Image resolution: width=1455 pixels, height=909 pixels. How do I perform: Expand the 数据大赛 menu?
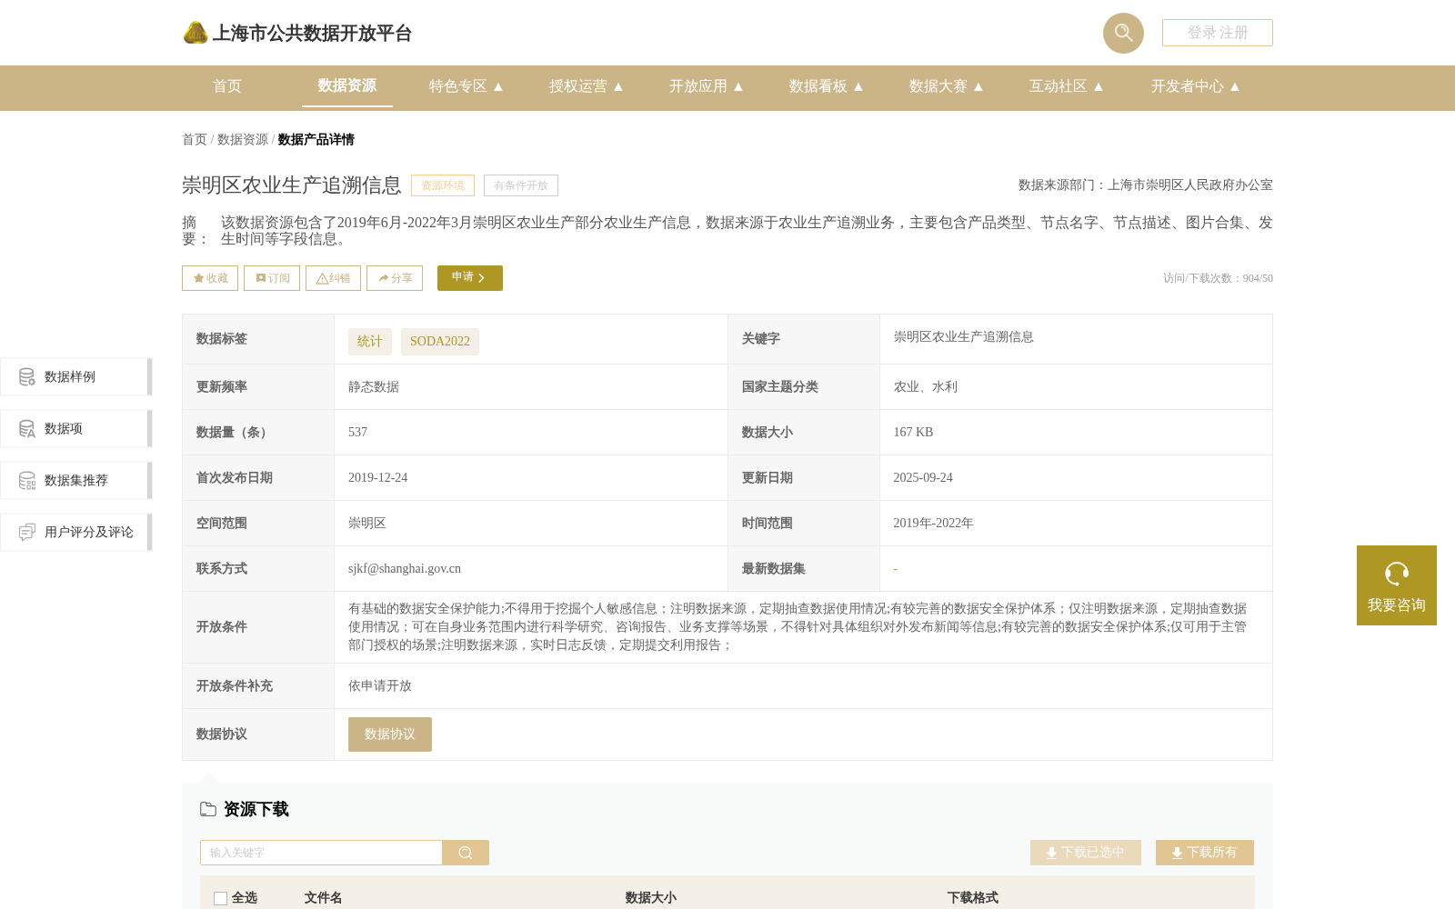pos(947,86)
